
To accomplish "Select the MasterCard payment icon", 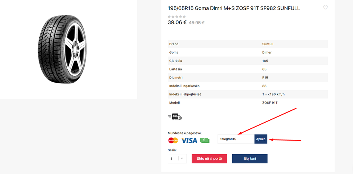I will pos(173,141).
